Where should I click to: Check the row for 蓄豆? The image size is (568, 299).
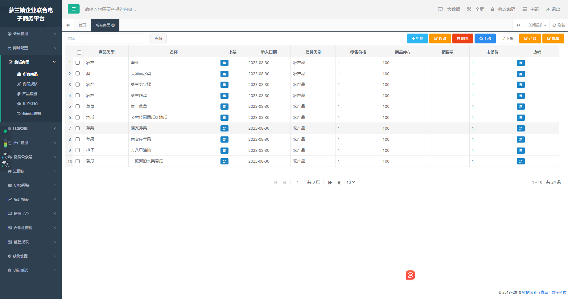tap(78, 63)
